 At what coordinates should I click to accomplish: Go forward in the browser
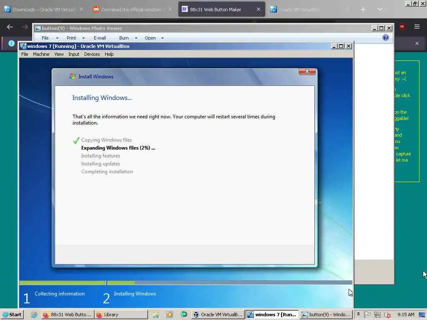pos(25,27)
